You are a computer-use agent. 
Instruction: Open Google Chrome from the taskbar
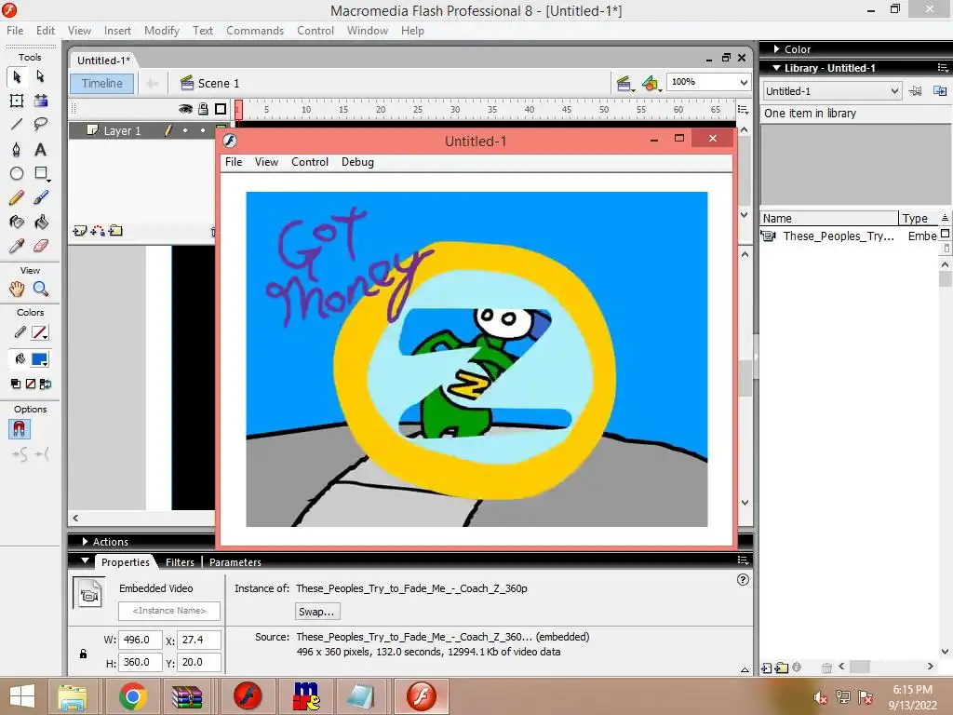click(132, 696)
